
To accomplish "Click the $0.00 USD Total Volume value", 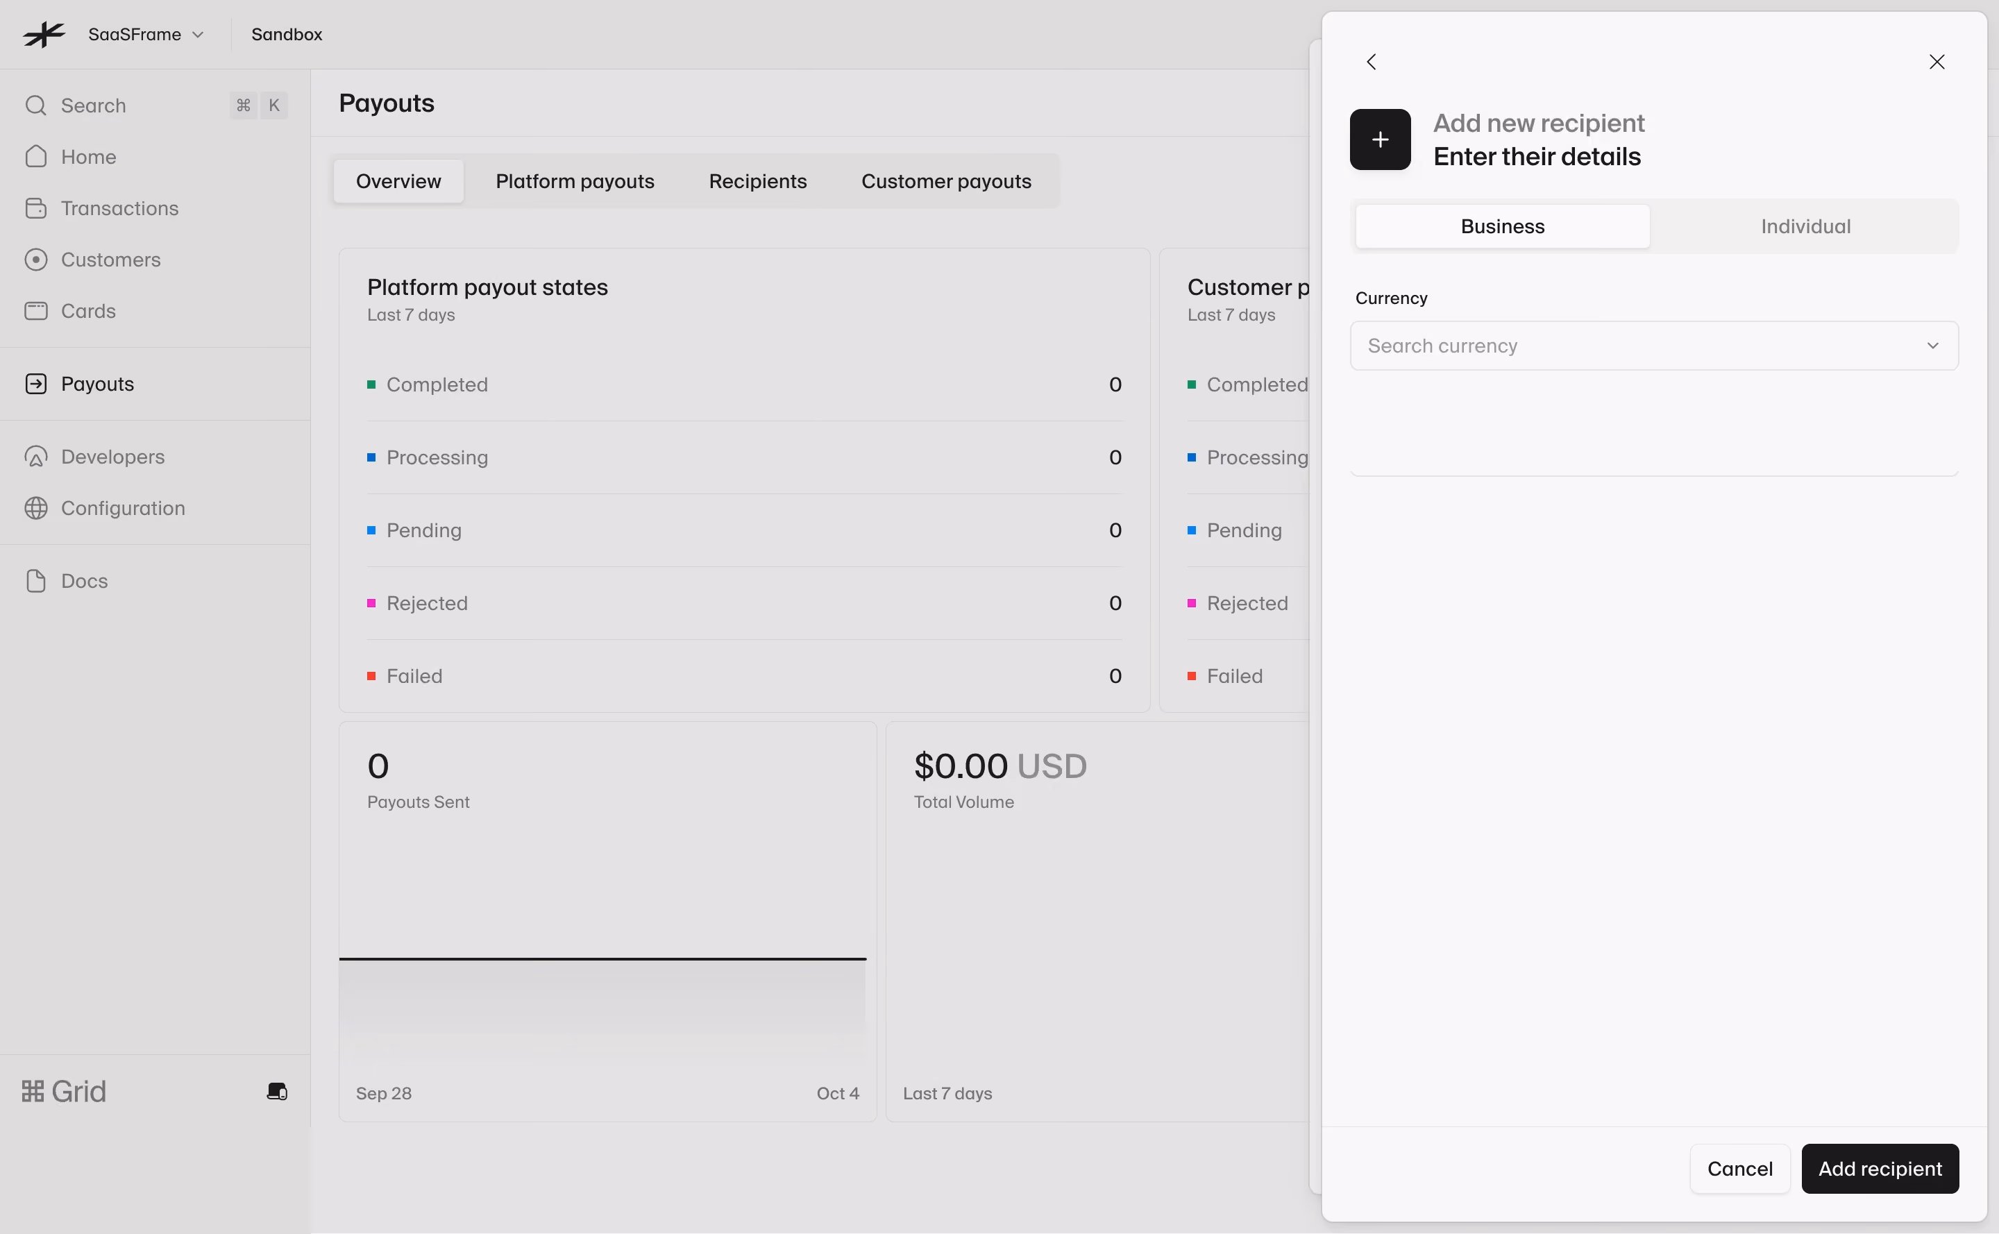I will pos(1000,766).
